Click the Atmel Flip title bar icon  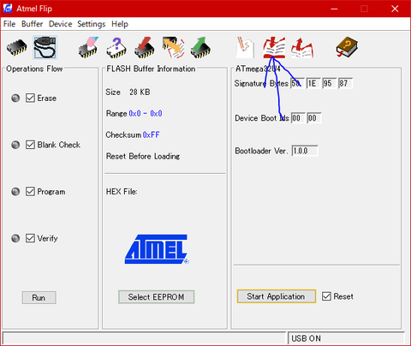8,9
